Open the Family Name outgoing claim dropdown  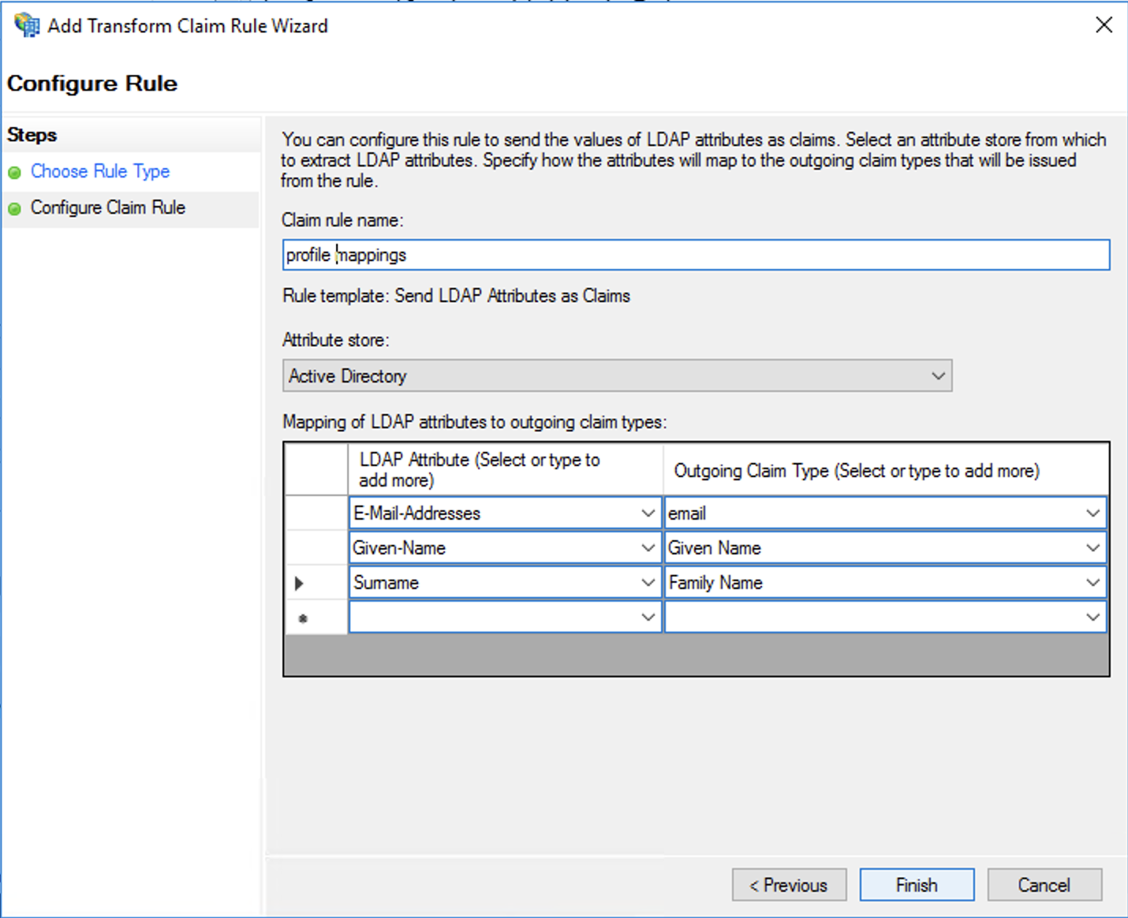tap(1093, 582)
